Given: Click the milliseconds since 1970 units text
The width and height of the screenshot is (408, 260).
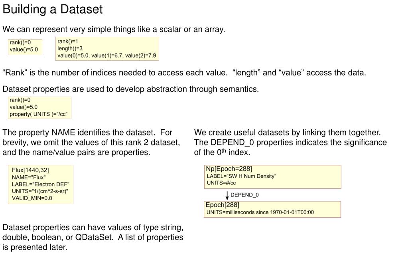Looking at the screenshot, I should point(270,212).
